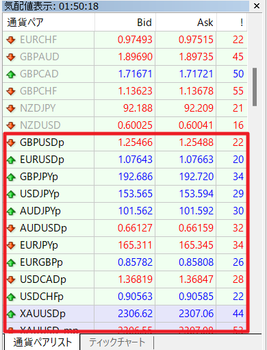267x350 pixels.
Task: Click the down arrow icon beside USDCADp
Action: click(11, 279)
